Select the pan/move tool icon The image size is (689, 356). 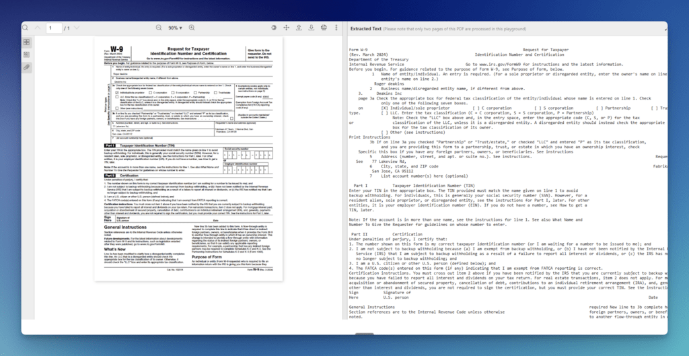tap(287, 28)
